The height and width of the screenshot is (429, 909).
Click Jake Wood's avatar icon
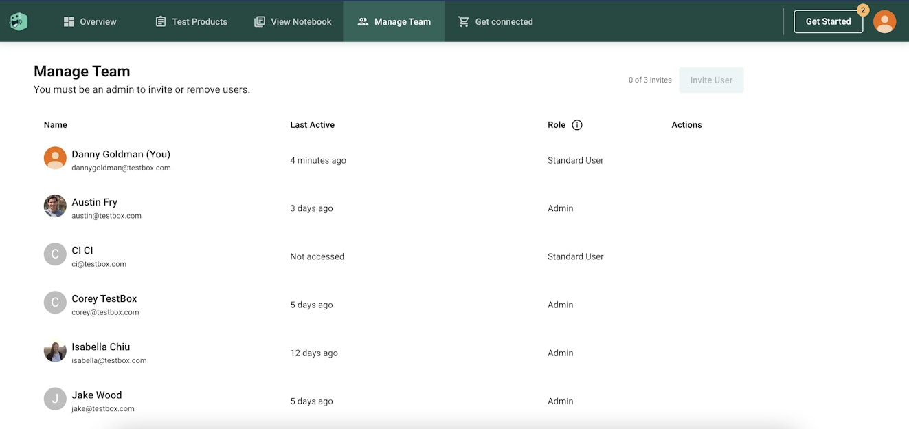click(x=55, y=399)
